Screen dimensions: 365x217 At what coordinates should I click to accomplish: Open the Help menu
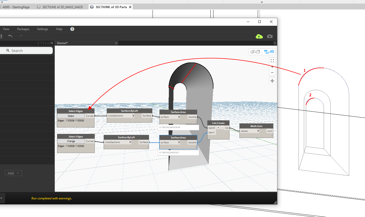(x=59, y=29)
